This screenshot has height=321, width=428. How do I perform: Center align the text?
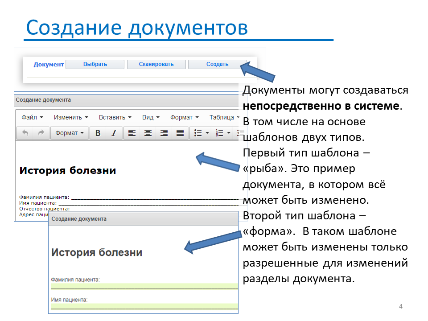pyautogui.click(x=148, y=133)
